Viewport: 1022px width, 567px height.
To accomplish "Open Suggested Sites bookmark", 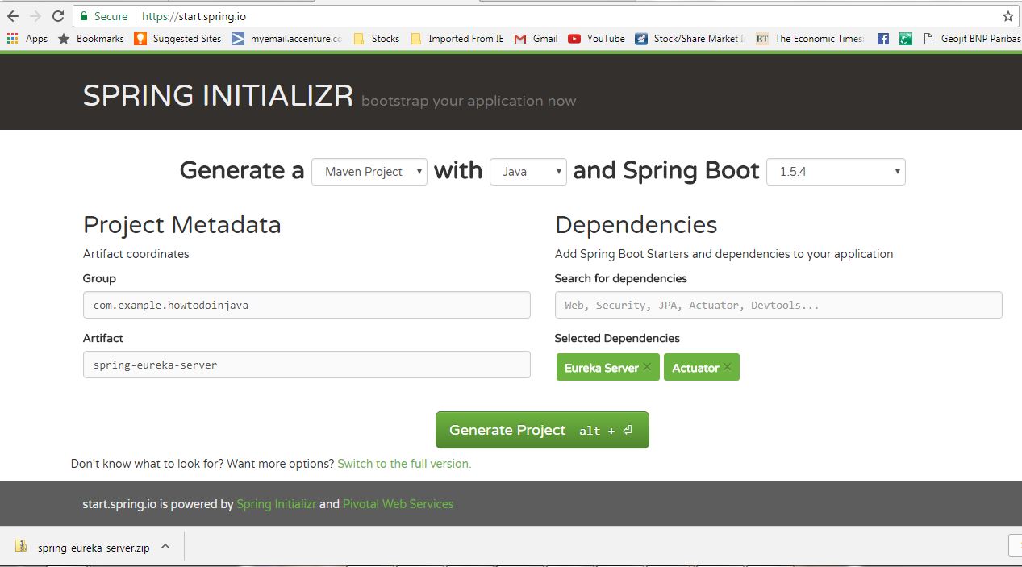I will point(177,39).
